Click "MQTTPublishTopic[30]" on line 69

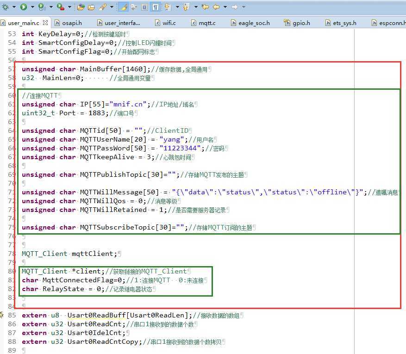point(121,174)
